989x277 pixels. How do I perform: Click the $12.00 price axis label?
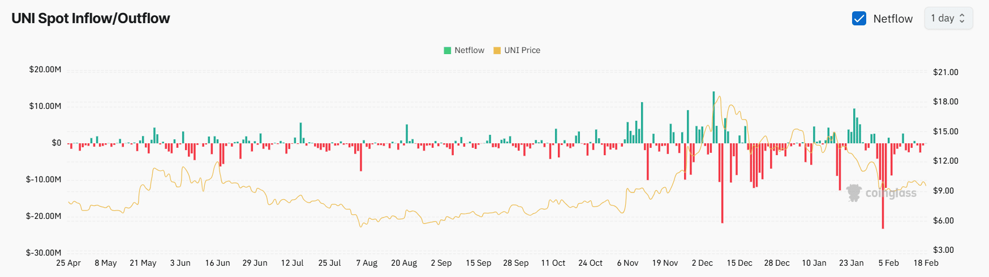coord(946,161)
